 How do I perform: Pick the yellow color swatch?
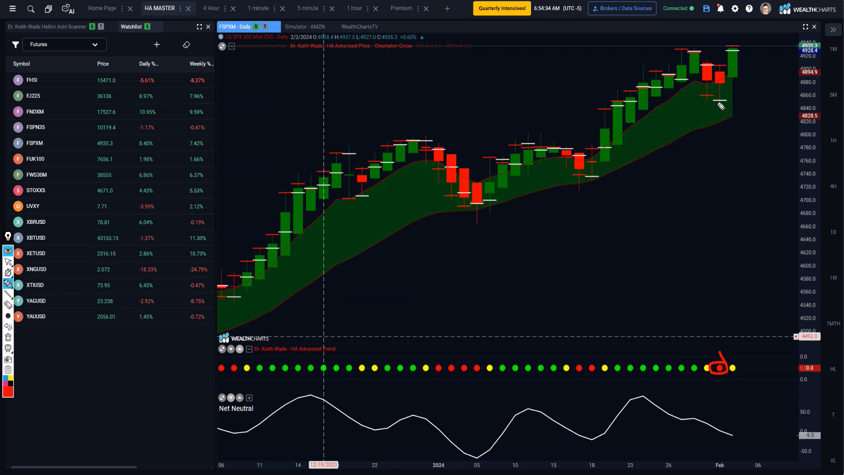tap(11, 378)
